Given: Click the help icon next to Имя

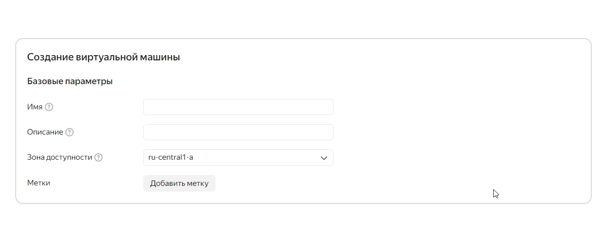Looking at the screenshot, I should point(49,107).
